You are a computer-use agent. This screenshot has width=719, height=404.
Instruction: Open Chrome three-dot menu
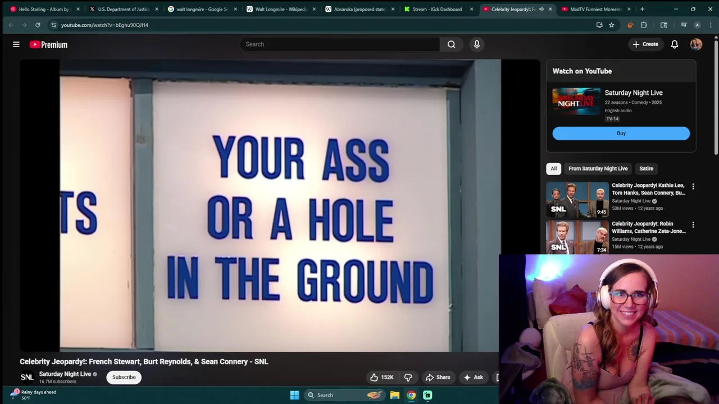[x=711, y=25]
